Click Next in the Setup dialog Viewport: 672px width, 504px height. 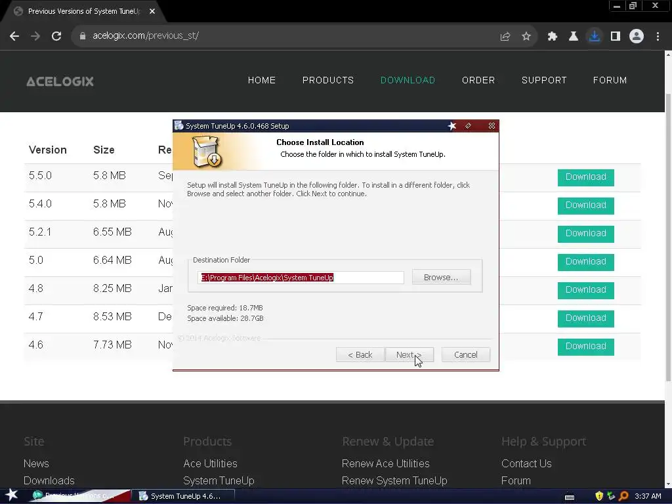coord(409,355)
